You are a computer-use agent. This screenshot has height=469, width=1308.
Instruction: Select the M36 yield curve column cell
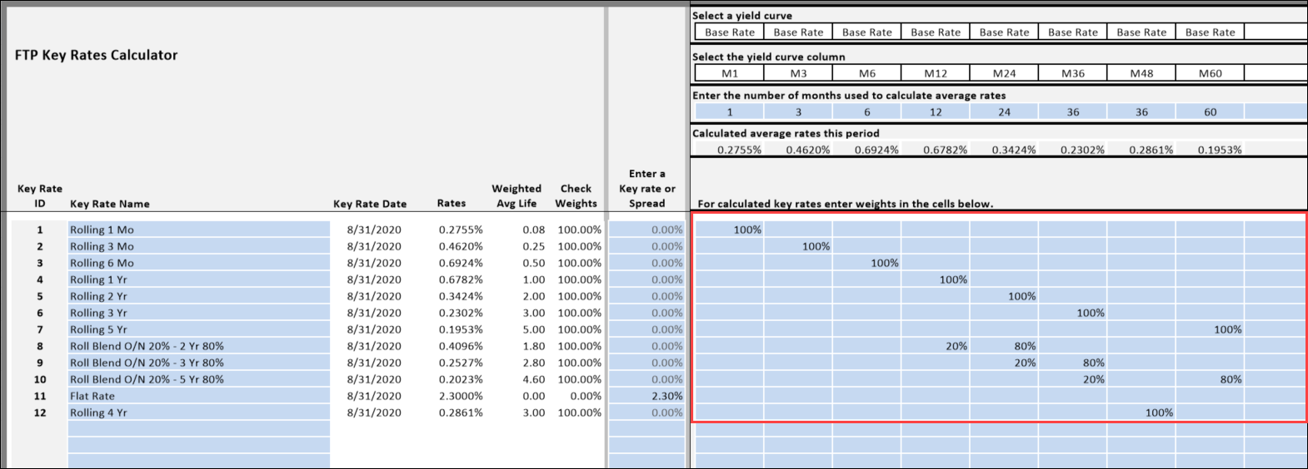(1073, 73)
